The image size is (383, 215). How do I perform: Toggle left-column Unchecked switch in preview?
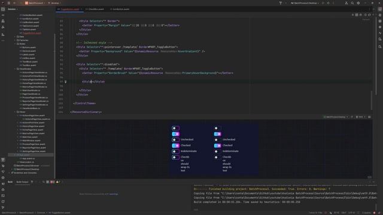pyautogui.click(x=175, y=140)
